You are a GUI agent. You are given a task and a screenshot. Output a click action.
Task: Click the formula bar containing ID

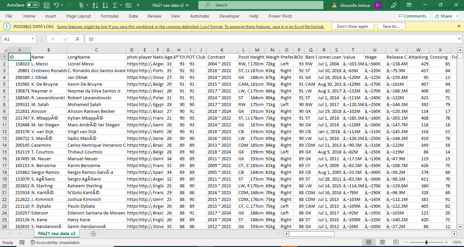point(270,39)
